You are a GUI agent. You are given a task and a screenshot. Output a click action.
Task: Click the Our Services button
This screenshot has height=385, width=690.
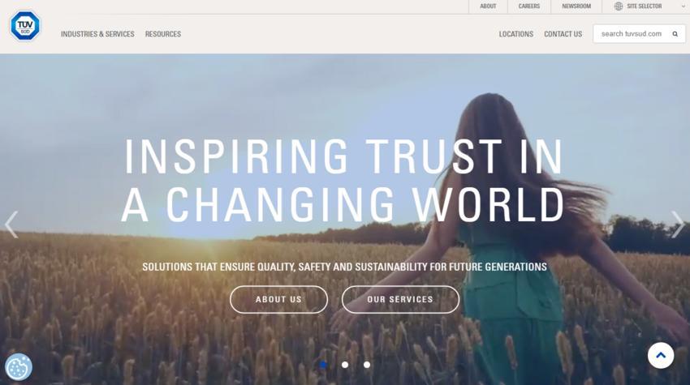(400, 299)
